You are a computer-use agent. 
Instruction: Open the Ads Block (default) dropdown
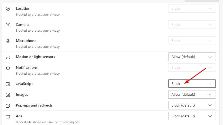(192, 116)
